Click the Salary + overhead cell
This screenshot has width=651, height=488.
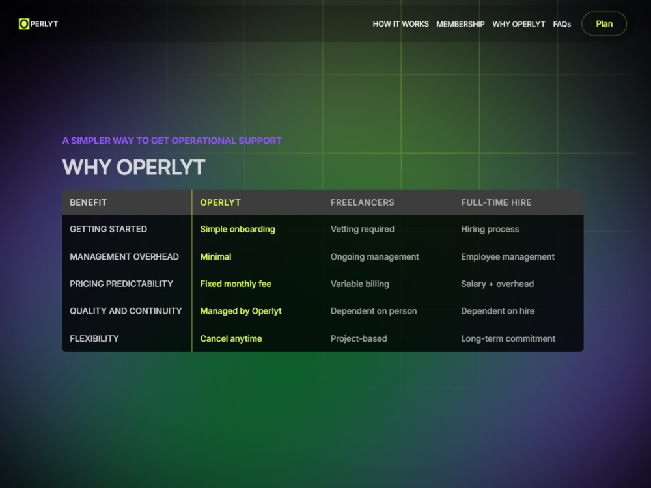(x=497, y=284)
